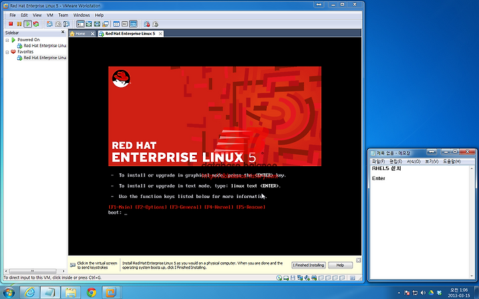Open Notepad 보기(V) menu

432,161
